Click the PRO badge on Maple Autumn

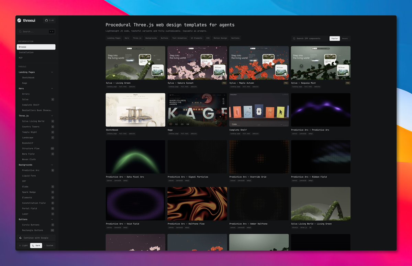pos(286,83)
